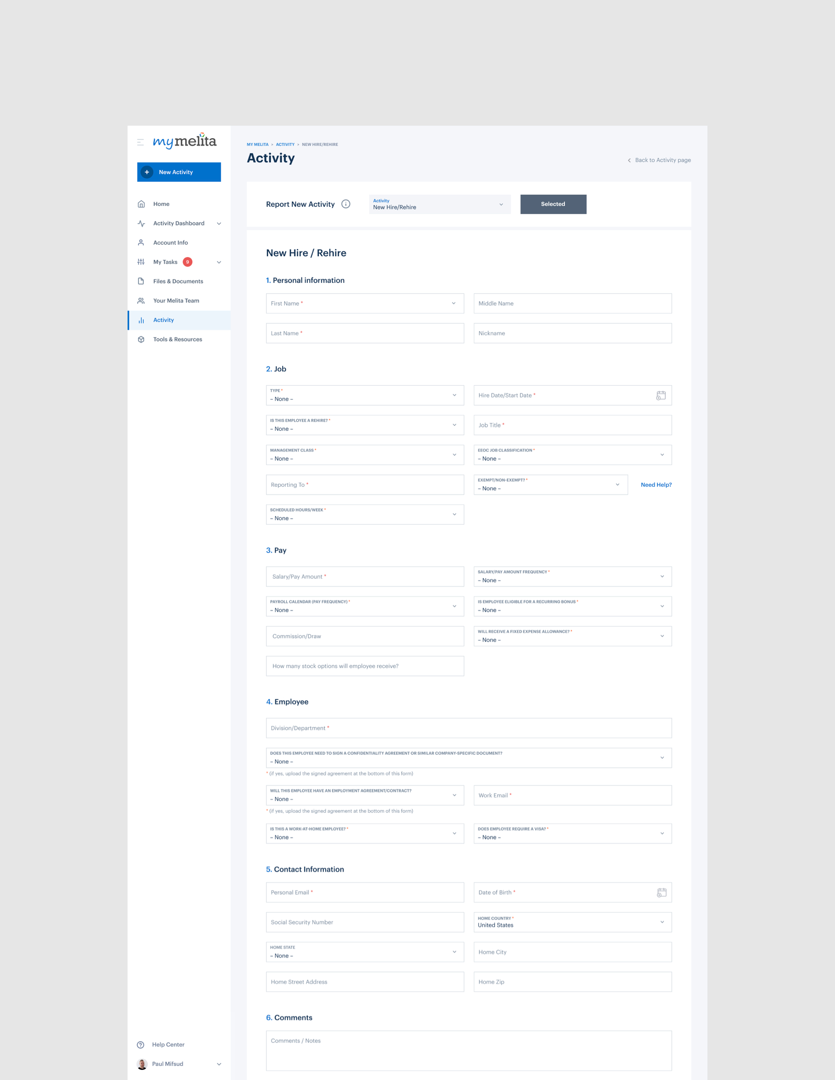This screenshot has height=1080, width=835.
Task: Click the Work Email input field
Action: click(x=573, y=796)
